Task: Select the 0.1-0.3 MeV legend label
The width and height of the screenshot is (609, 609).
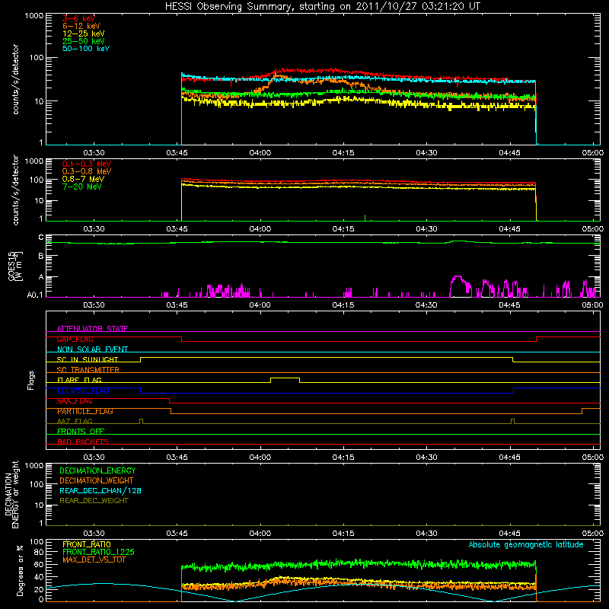Action: [x=87, y=164]
